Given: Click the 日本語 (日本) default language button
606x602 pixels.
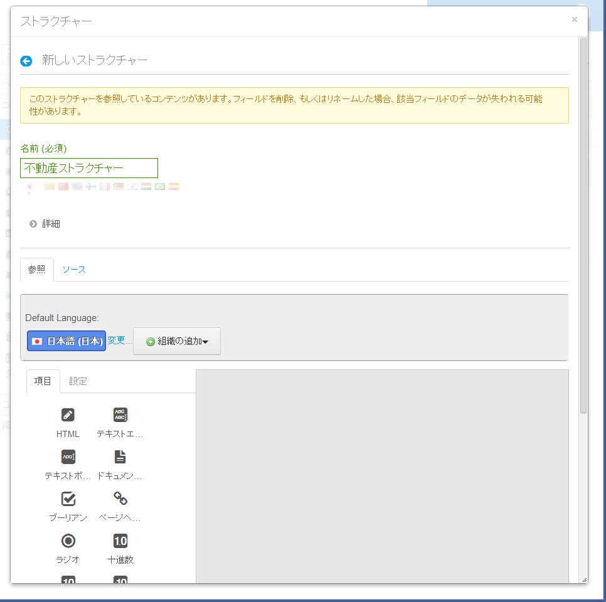Looking at the screenshot, I should point(66,341).
